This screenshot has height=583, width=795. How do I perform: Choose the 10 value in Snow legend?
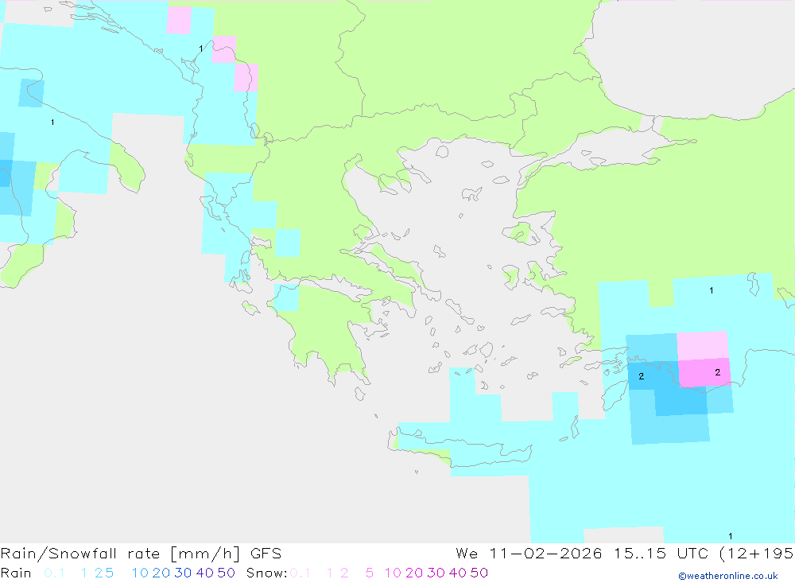point(393,573)
